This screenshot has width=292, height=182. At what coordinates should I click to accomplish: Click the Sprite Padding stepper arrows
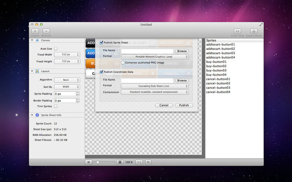click(x=78, y=94)
